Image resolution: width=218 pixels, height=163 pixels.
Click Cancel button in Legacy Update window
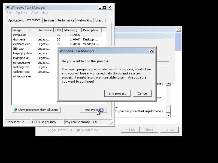pos(169,130)
